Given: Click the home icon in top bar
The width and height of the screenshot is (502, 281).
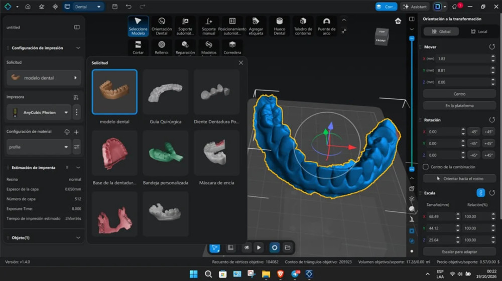Looking at the screenshot, I should click(x=28, y=7).
